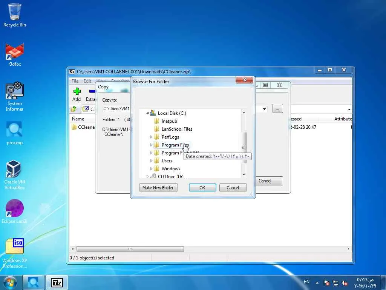Image resolution: width=386 pixels, height=290 pixels.
Task: Close the Browse For Folder dialog
Action: click(244, 80)
